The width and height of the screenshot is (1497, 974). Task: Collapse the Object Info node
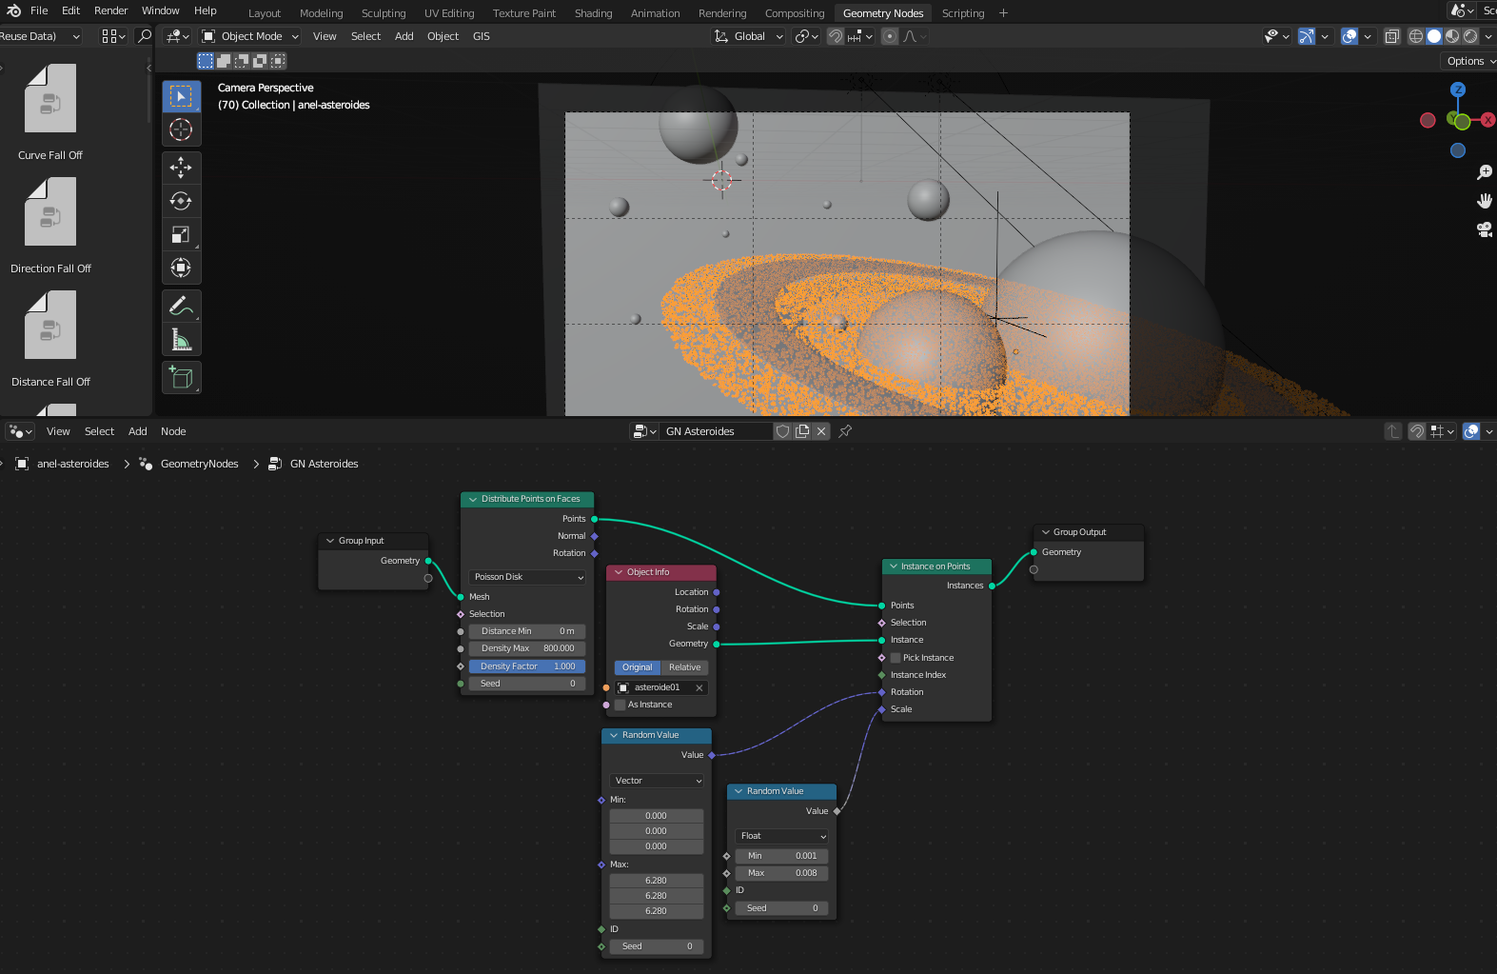tap(618, 572)
